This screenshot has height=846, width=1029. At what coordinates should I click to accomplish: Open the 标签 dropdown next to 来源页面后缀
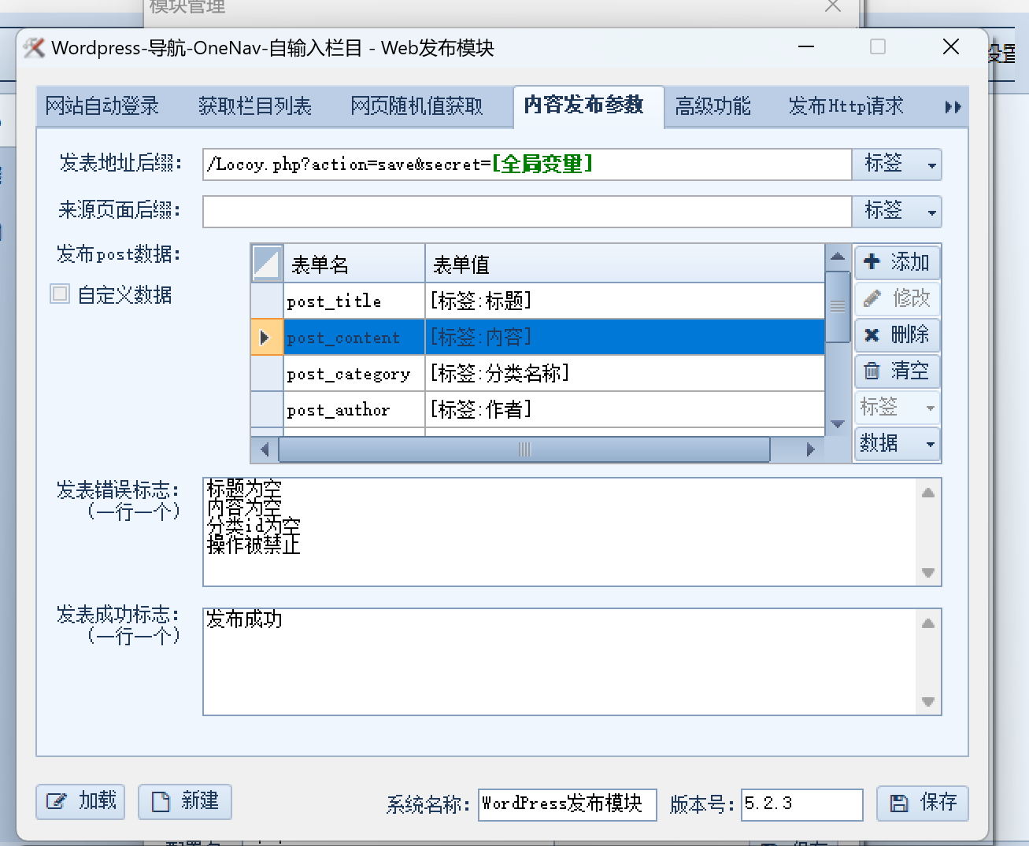tap(897, 211)
